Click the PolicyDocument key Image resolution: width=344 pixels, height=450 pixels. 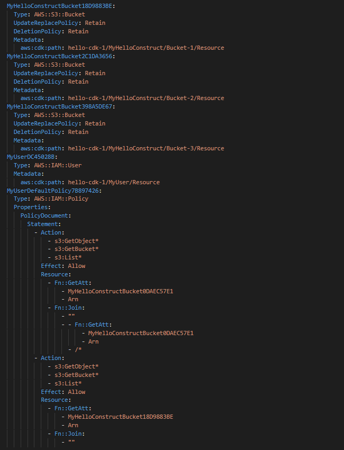pyautogui.click(x=44, y=215)
